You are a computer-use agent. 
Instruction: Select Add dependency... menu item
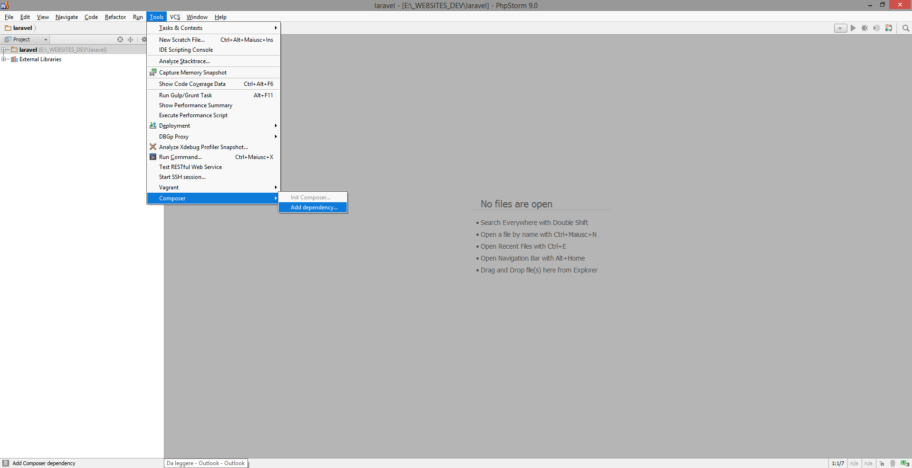tap(313, 207)
